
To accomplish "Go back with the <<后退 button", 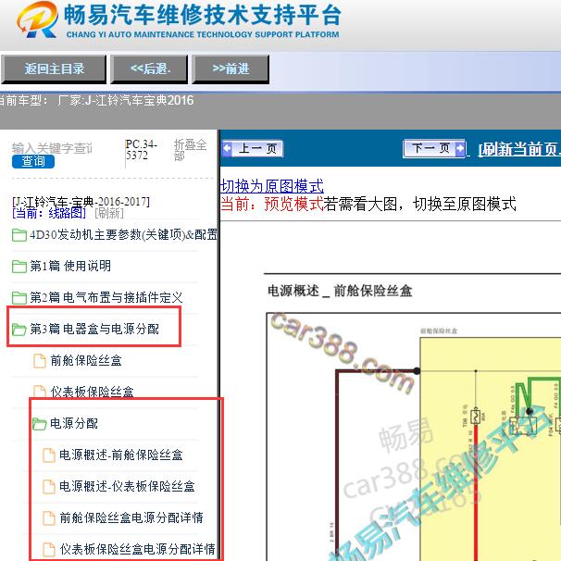I will (150, 69).
